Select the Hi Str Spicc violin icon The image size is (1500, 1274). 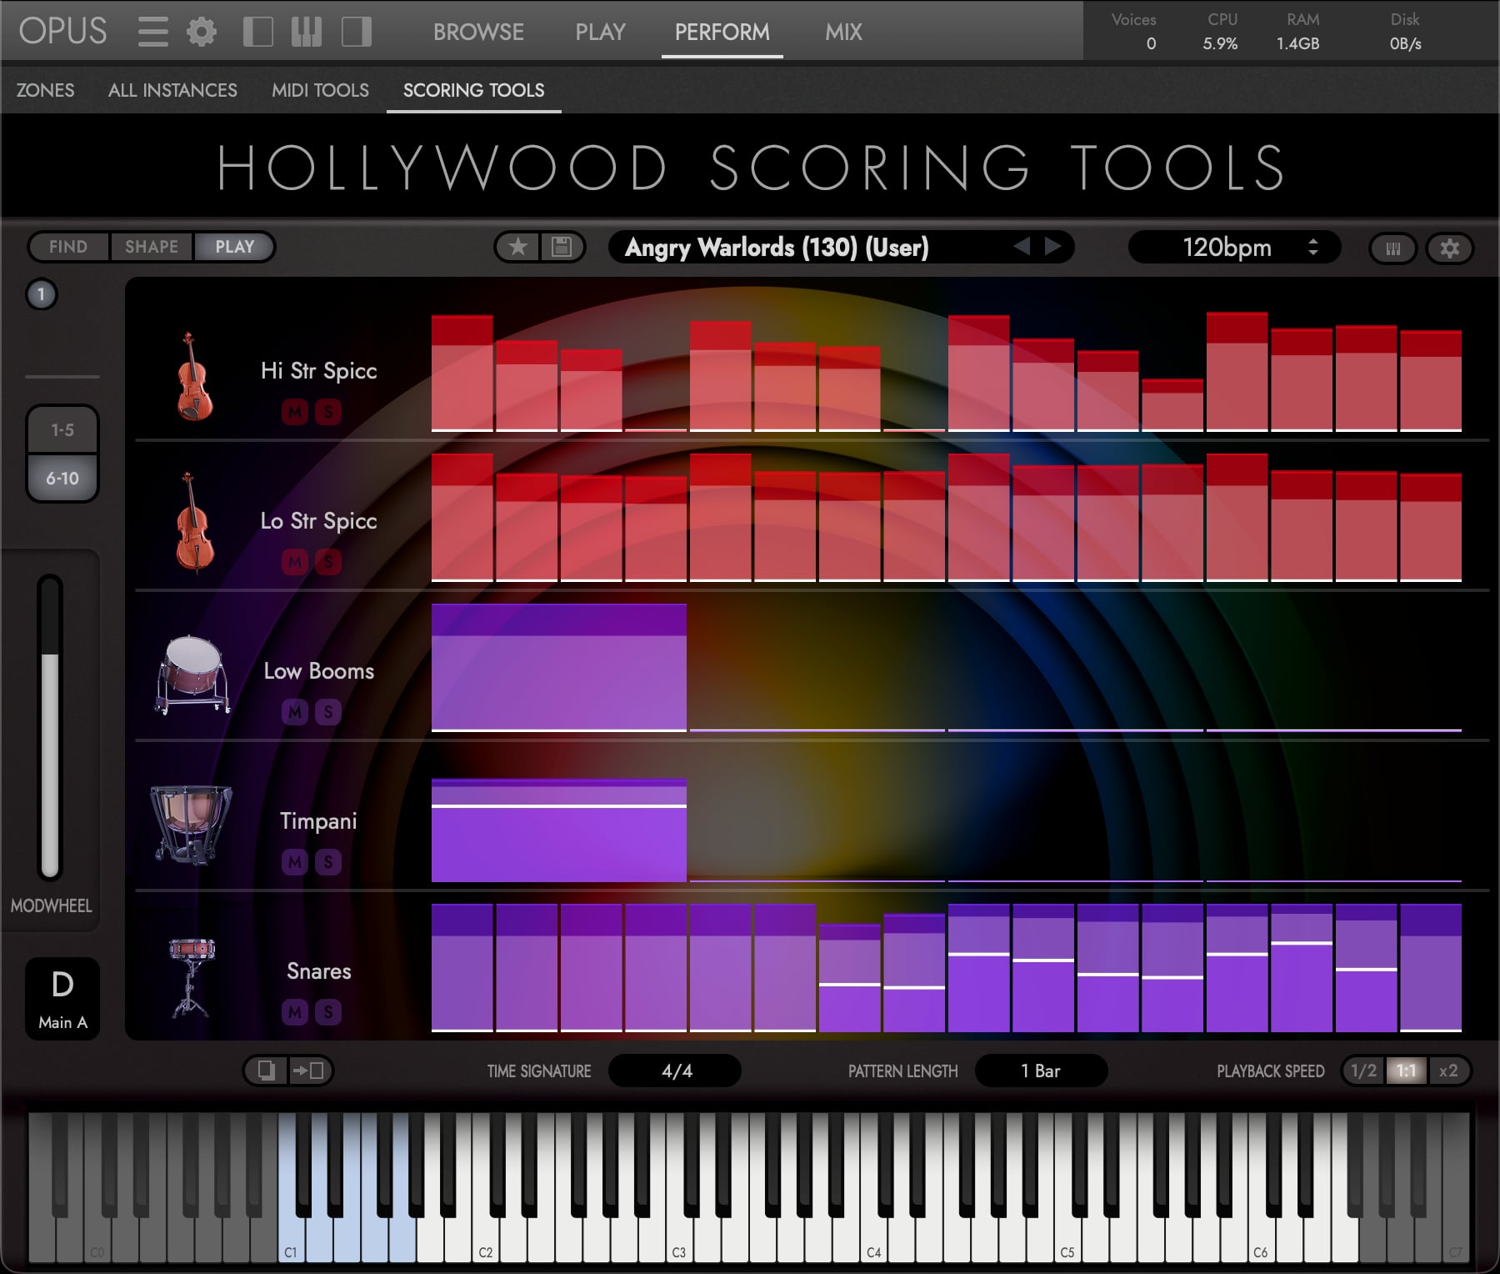coord(194,377)
